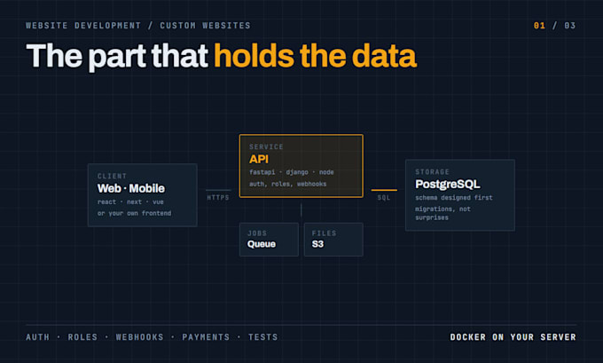
Task: Open the Custom Websites breadcrumb
Action: tap(205, 26)
